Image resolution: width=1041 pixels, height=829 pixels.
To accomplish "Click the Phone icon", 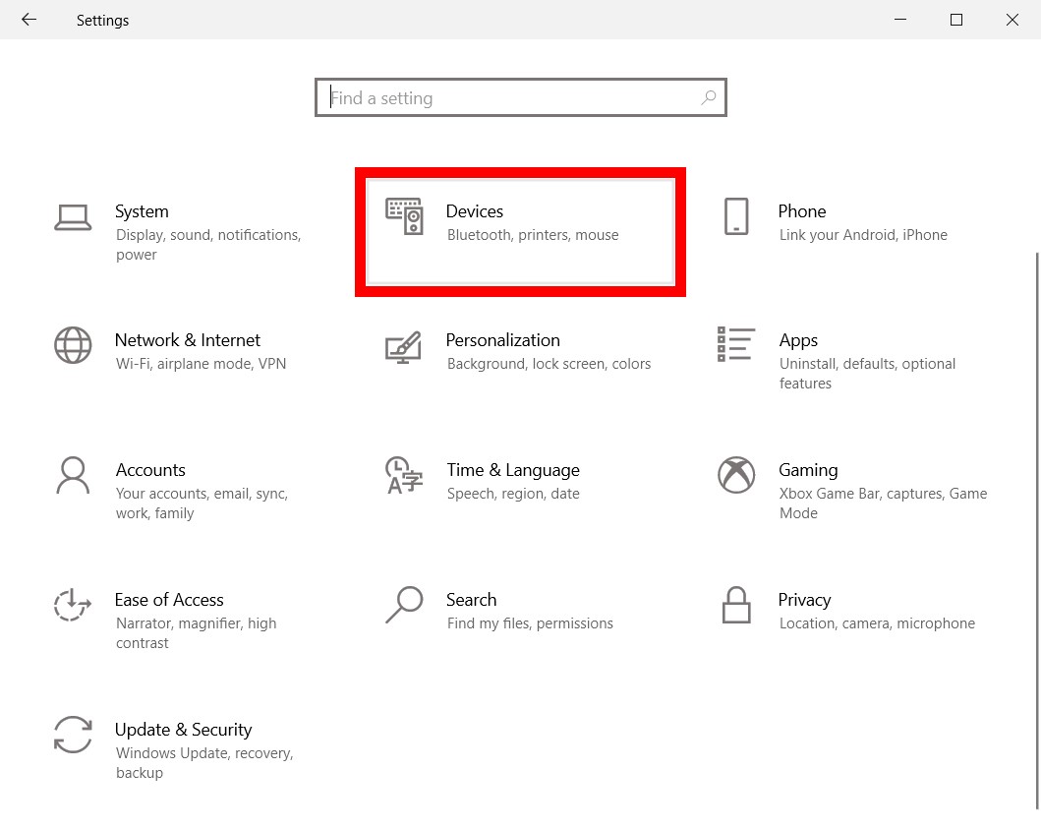I will tap(735, 216).
